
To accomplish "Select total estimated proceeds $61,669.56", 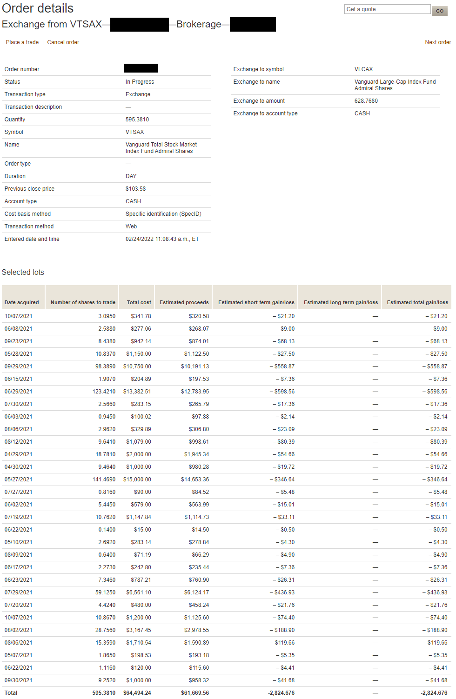I will 195,693.
